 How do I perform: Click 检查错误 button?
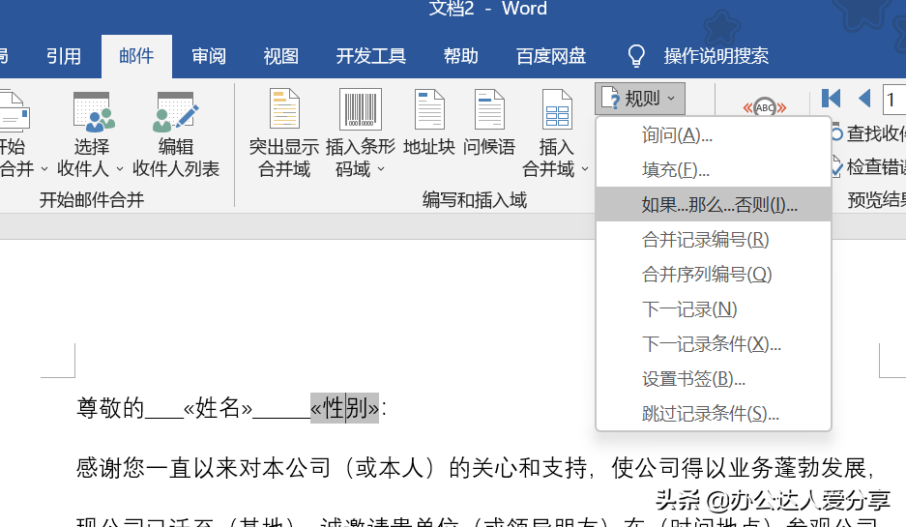tap(869, 167)
